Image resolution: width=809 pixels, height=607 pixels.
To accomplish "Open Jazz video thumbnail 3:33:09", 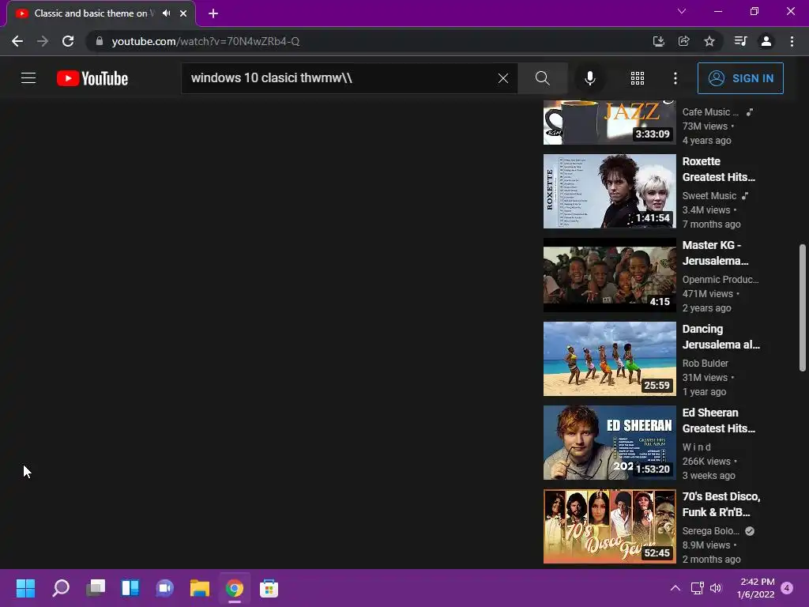I will (x=609, y=123).
